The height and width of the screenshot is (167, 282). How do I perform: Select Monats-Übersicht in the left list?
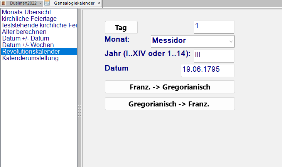pos(26,12)
